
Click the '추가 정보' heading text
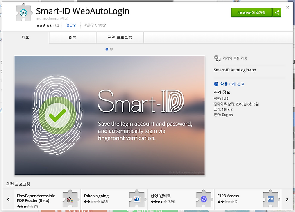[x=222, y=92]
